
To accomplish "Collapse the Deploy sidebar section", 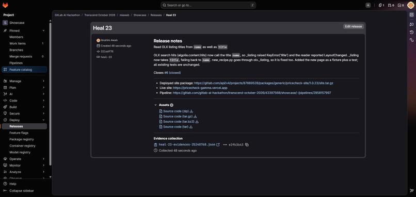I will click(43, 120).
